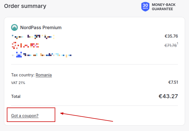Viewport: 189px width, 131px height.
Task: Click the €35.76 plan price
Action: click(171, 36)
